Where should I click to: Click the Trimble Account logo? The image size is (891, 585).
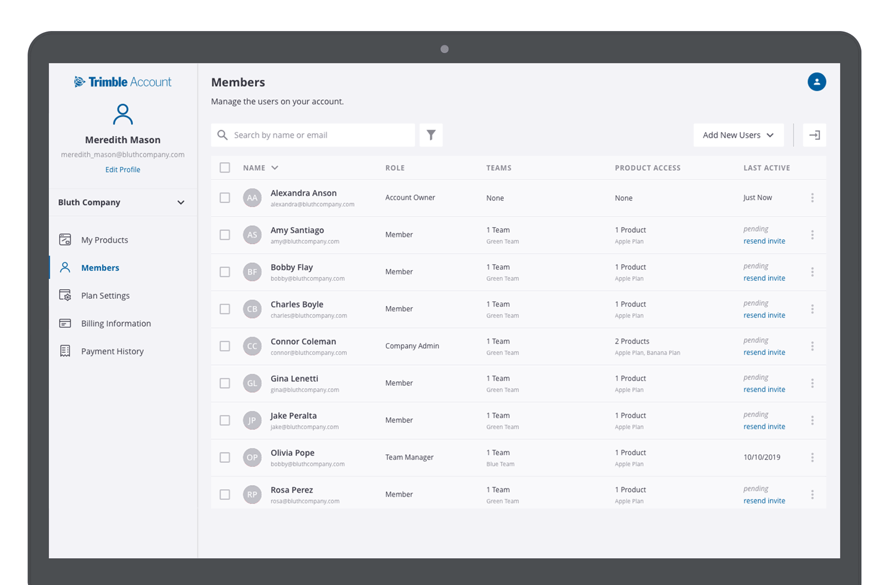click(x=123, y=82)
